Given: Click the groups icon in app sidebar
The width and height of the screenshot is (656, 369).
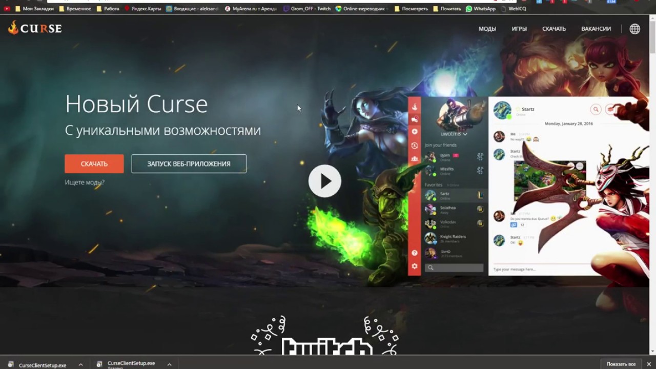Looking at the screenshot, I should point(415,159).
